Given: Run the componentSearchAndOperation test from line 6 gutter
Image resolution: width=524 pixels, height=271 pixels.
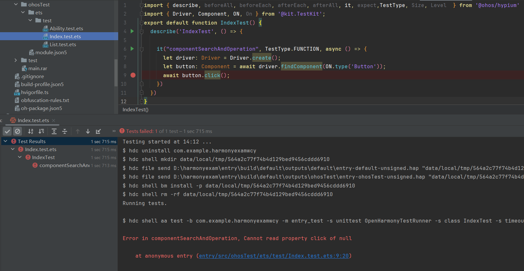Looking at the screenshot, I should pos(132,49).
